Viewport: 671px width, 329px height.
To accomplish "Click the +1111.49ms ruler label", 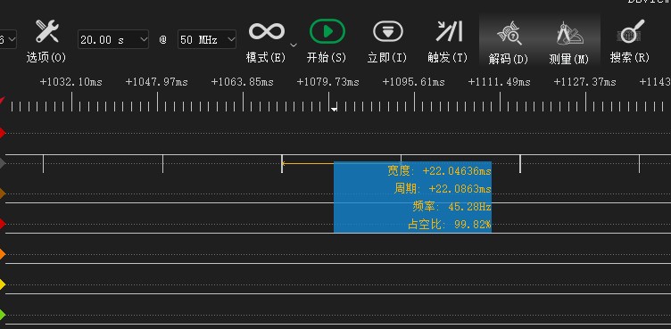I will [x=499, y=82].
